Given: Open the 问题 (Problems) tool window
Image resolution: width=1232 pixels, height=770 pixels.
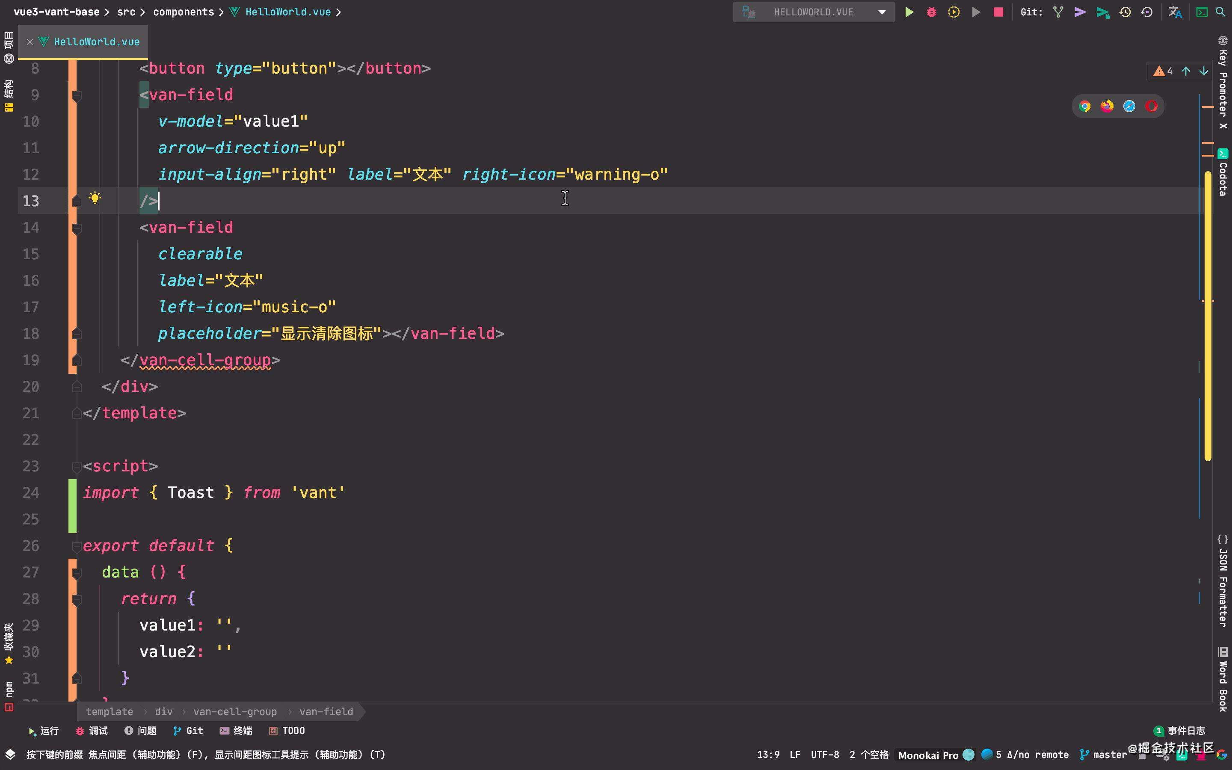Looking at the screenshot, I should coord(140,731).
